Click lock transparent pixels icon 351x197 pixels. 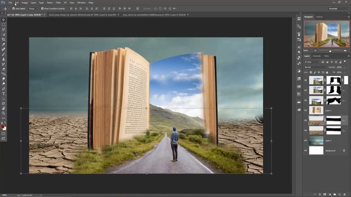click(x=311, y=72)
